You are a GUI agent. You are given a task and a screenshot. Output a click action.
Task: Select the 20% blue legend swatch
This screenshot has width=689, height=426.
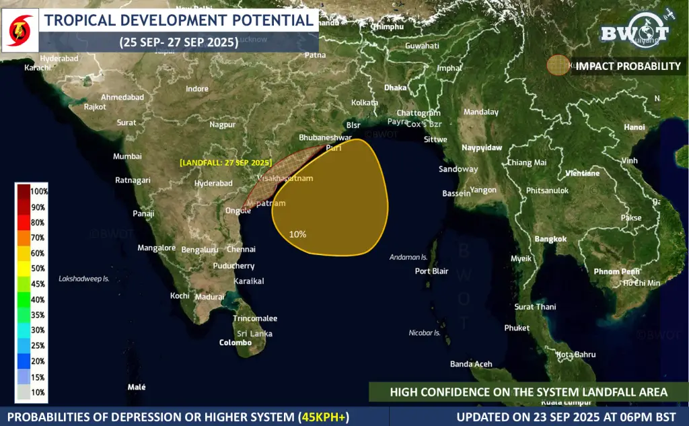24,361
